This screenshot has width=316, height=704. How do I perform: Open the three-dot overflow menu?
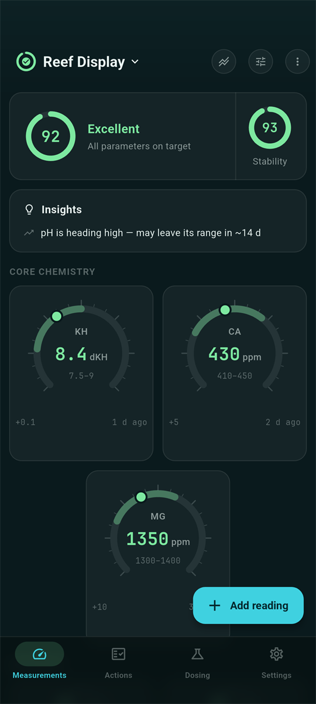[297, 62]
